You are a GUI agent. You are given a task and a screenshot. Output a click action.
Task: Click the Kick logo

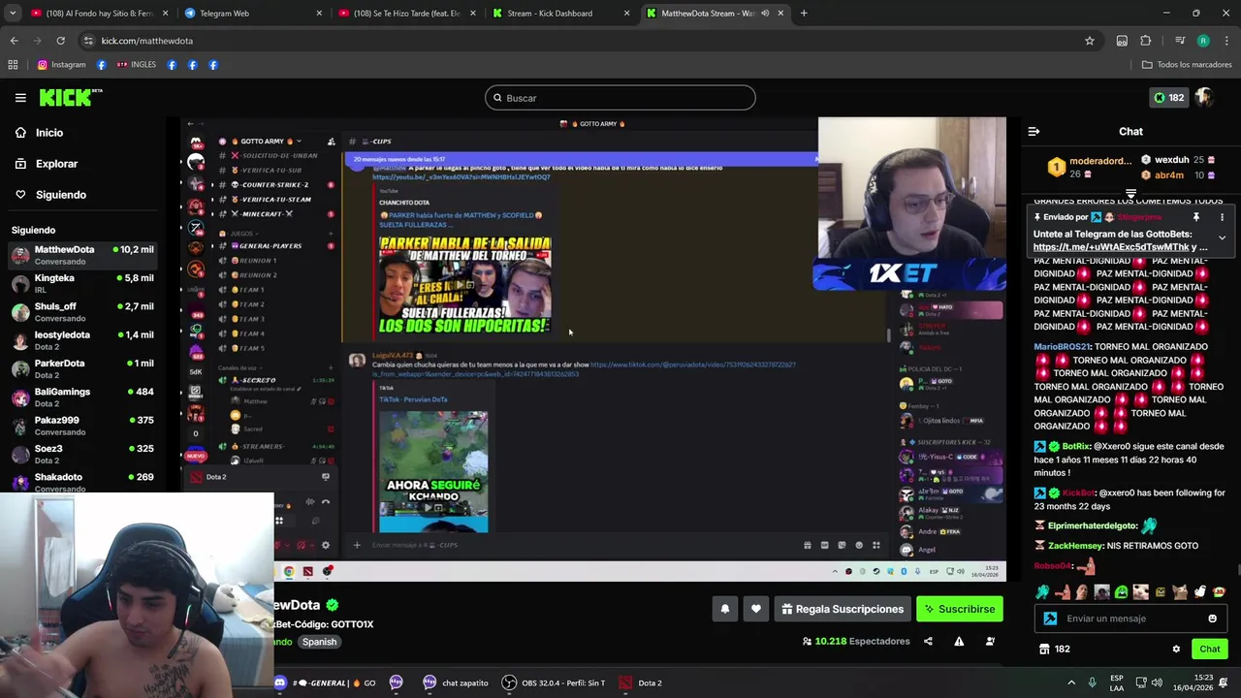[x=70, y=97]
